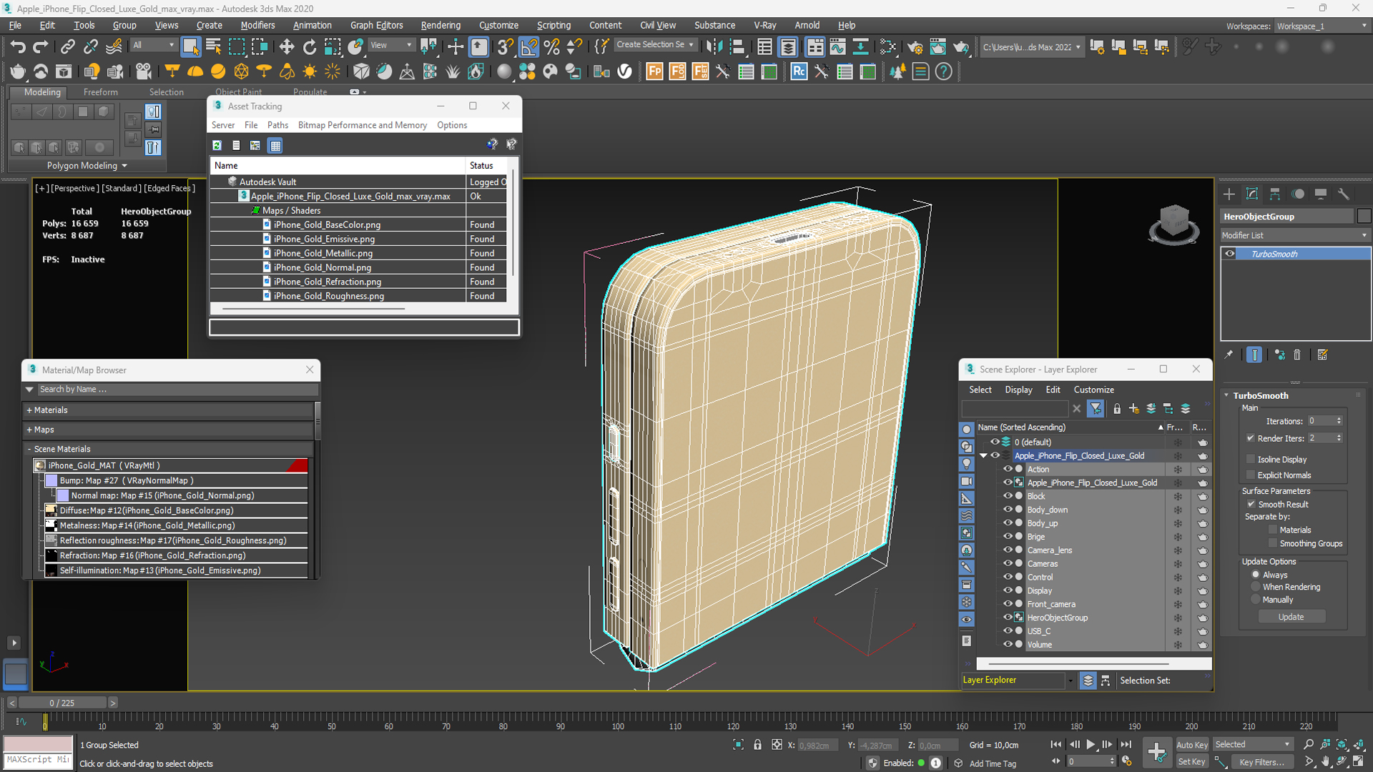Open the Modifier List dropdown
The width and height of the screenshot is (1373, 772).
tap(1295, 235)
